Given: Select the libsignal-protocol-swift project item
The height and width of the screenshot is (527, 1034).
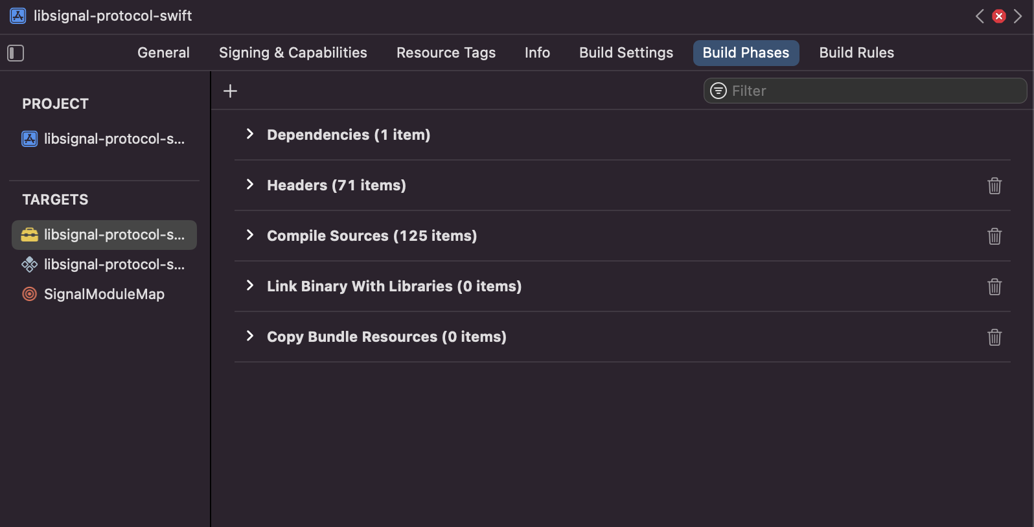Looking at the screenshot, I should tap(104, 139).
